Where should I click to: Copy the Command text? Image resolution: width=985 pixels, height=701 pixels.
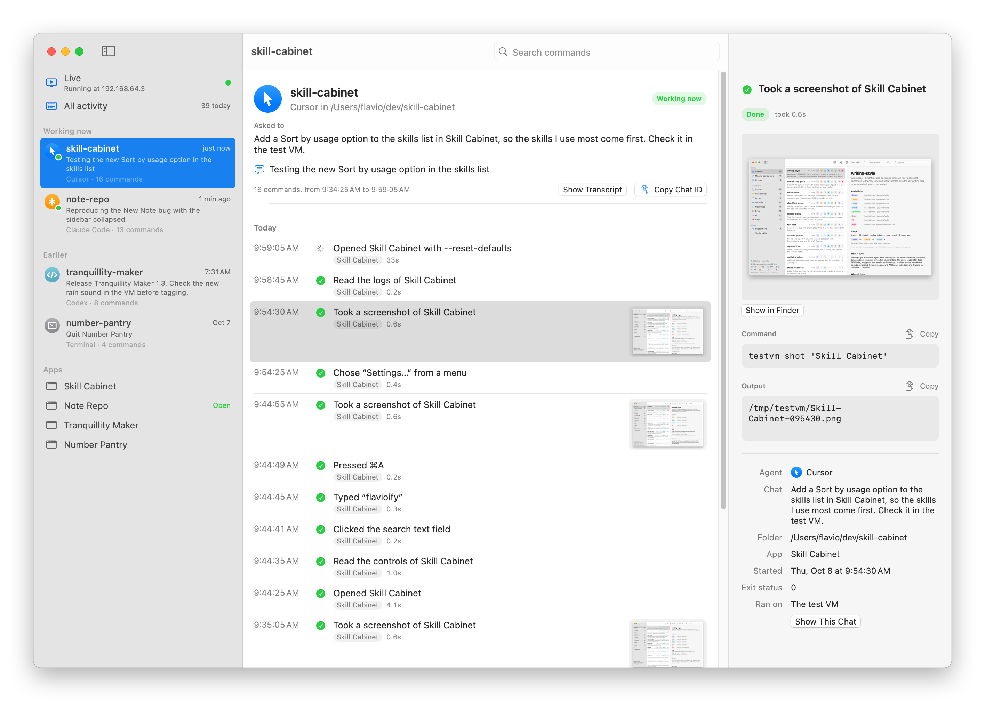(x=922, y=334)
